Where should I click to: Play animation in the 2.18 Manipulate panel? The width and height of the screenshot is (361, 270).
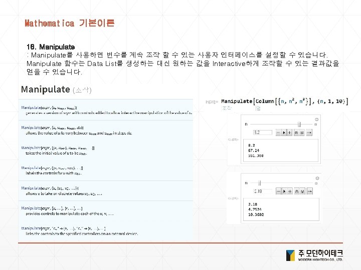284,191
